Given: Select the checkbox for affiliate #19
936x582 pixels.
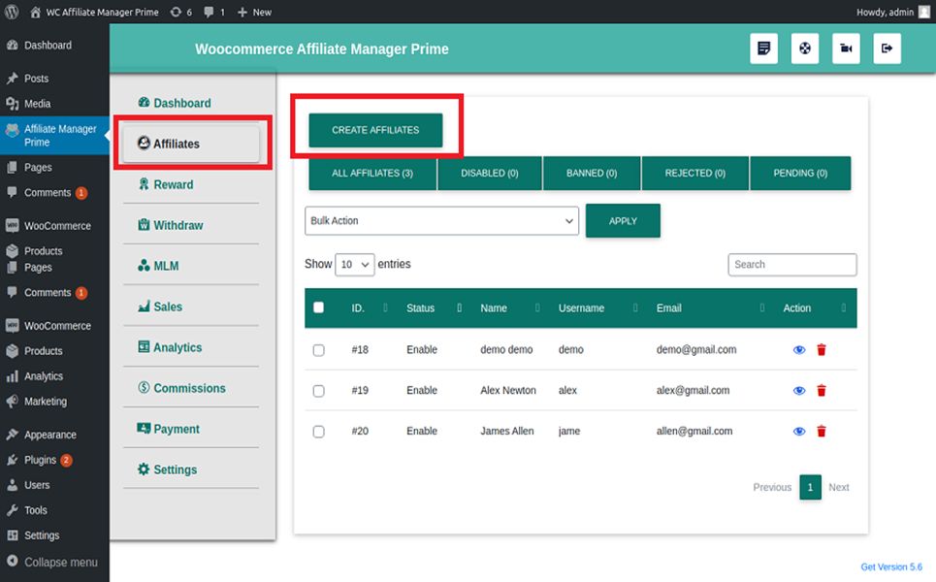Looking at the screenshot, I should point(319,391).
